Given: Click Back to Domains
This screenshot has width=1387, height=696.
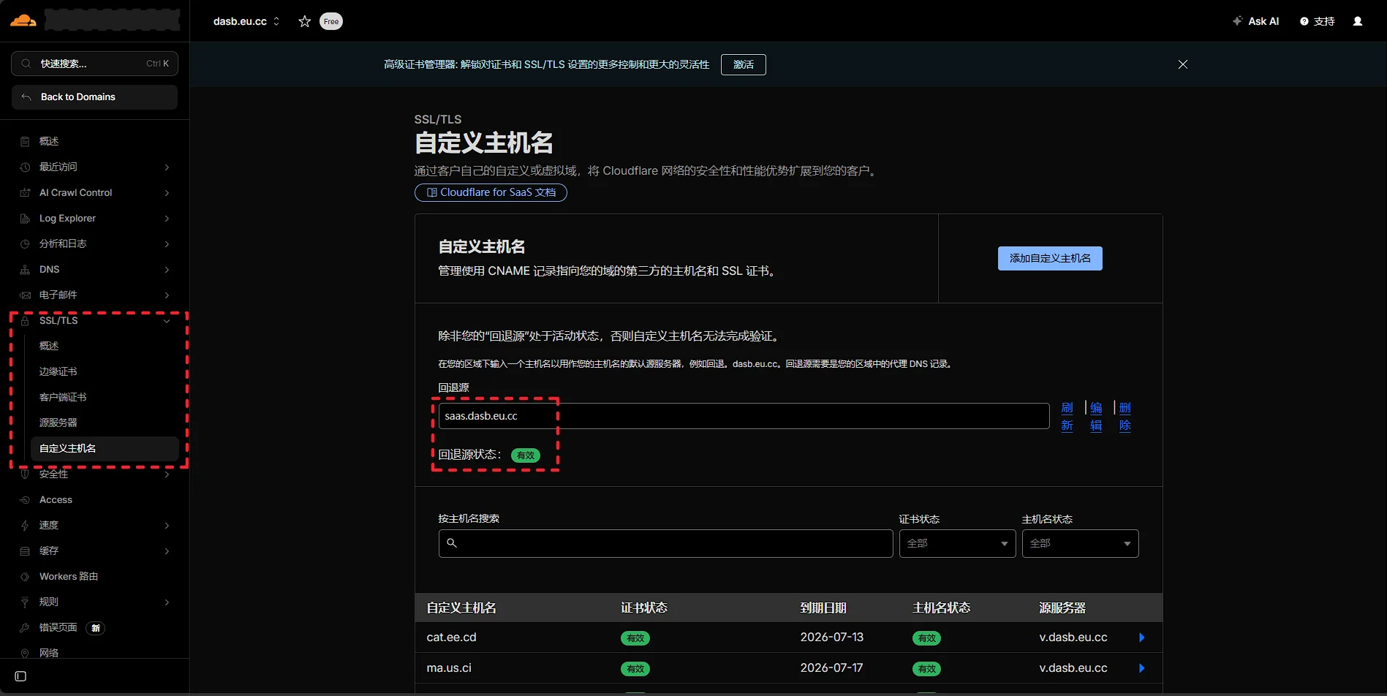Looking at the screenshot, I should pos(94,97).
